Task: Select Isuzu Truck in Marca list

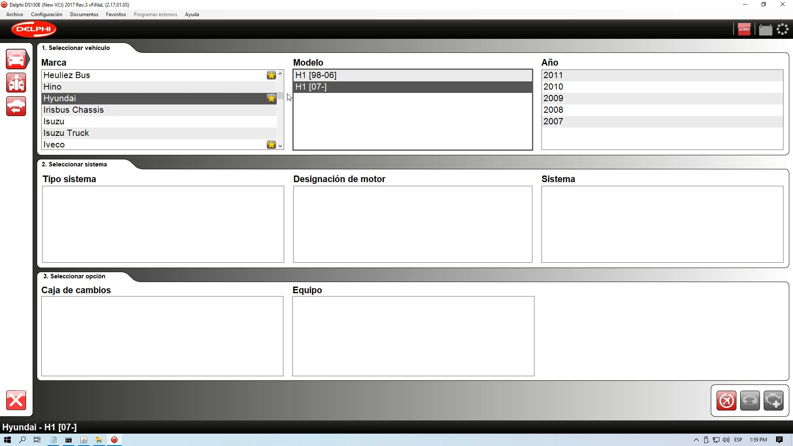Action: [x=66, y=133]
